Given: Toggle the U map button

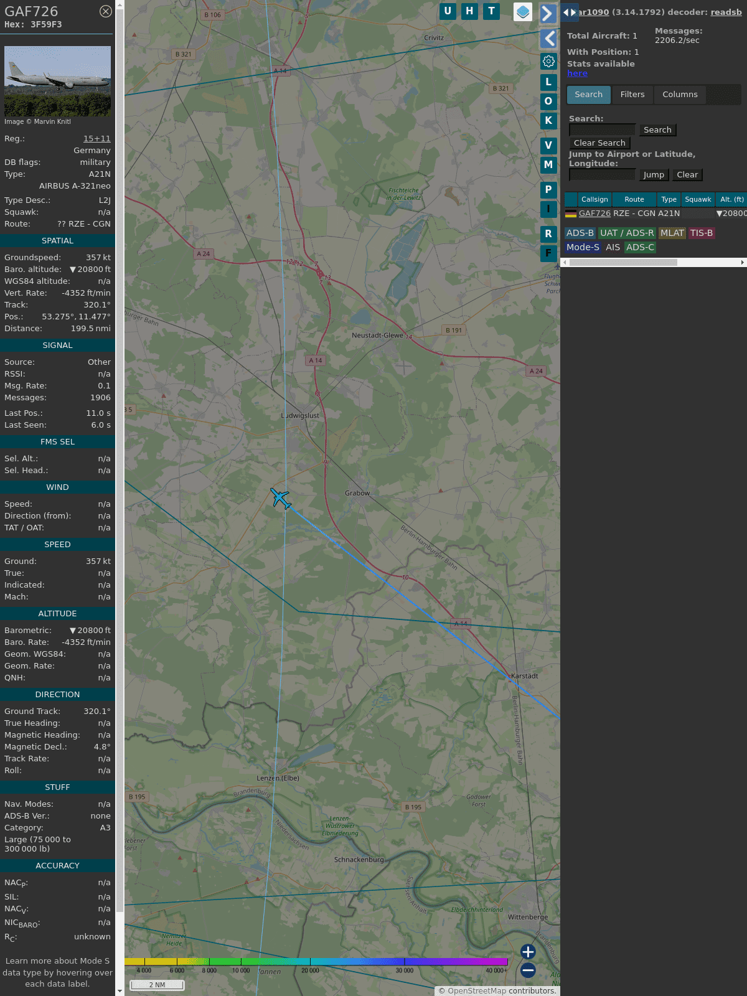Looking at the screenshot, I should pyautogui.click(x=448, y=11).
